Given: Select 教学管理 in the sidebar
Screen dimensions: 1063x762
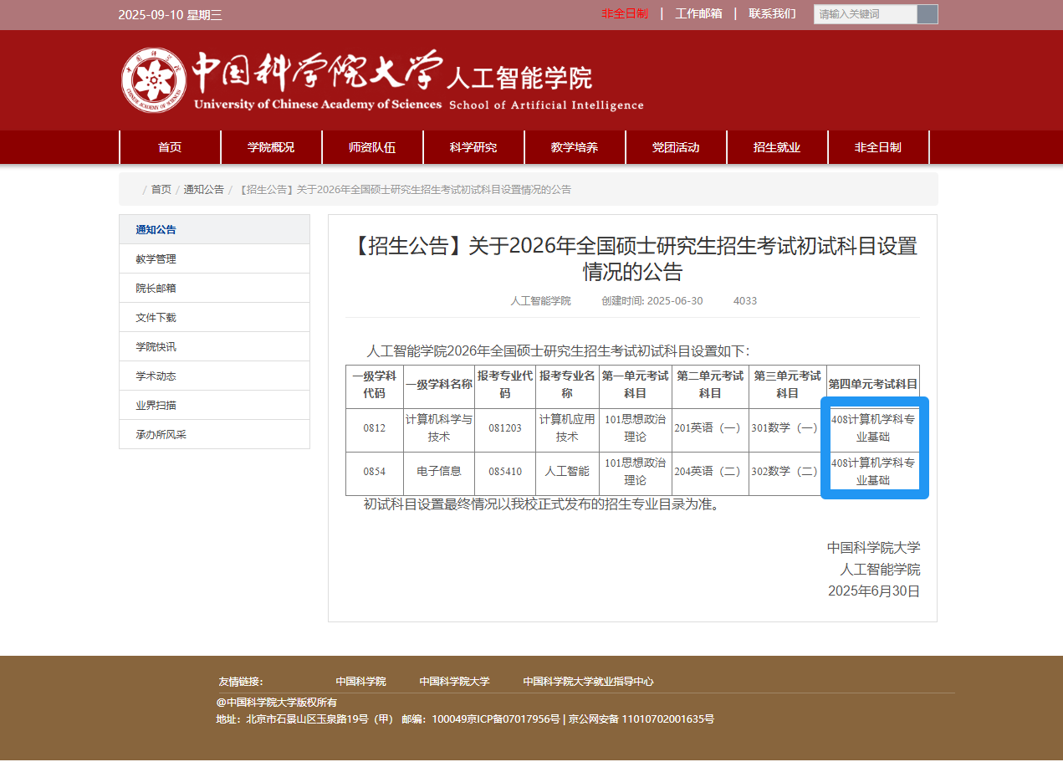Looking at the screenshot, I should 156,259.
